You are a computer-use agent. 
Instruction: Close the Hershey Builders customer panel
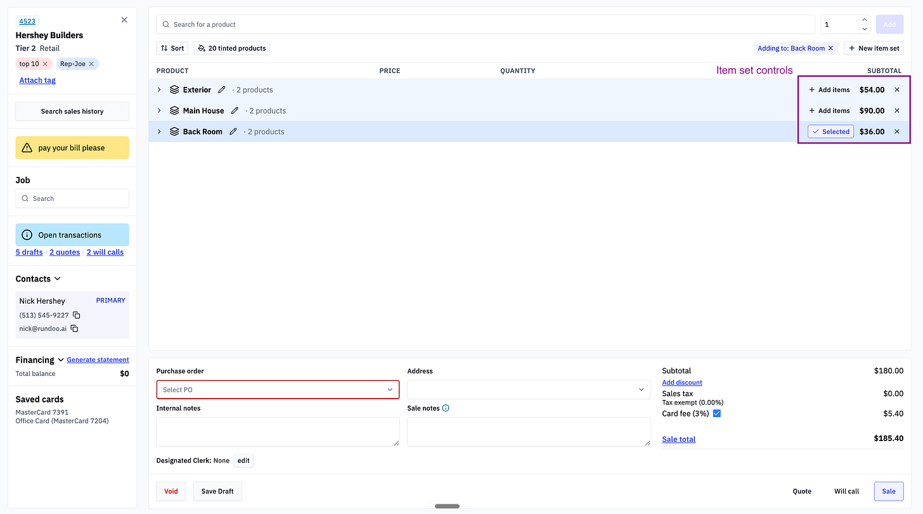(124, 20)
